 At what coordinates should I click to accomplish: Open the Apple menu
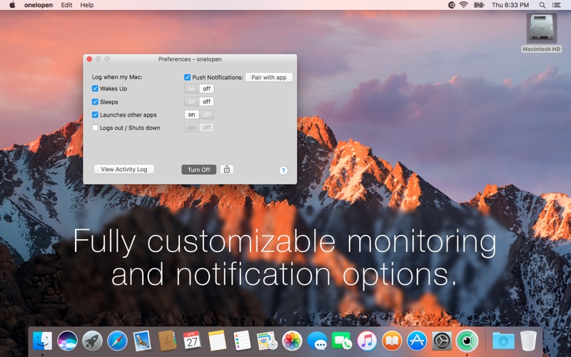[12, 5]
